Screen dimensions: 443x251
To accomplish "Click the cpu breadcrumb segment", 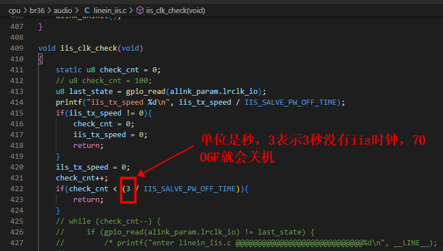I will click(x=14, y=11).
